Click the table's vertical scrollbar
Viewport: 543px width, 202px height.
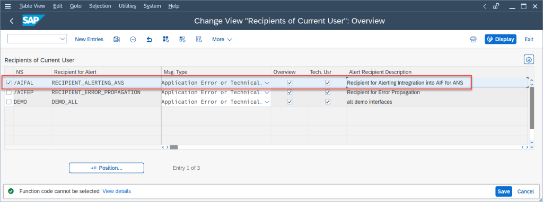[531, 107]
